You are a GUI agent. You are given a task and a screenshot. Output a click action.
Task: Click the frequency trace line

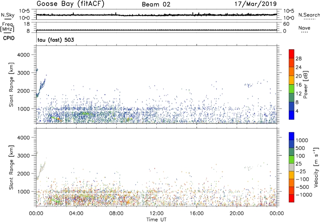tap(156, 30)
